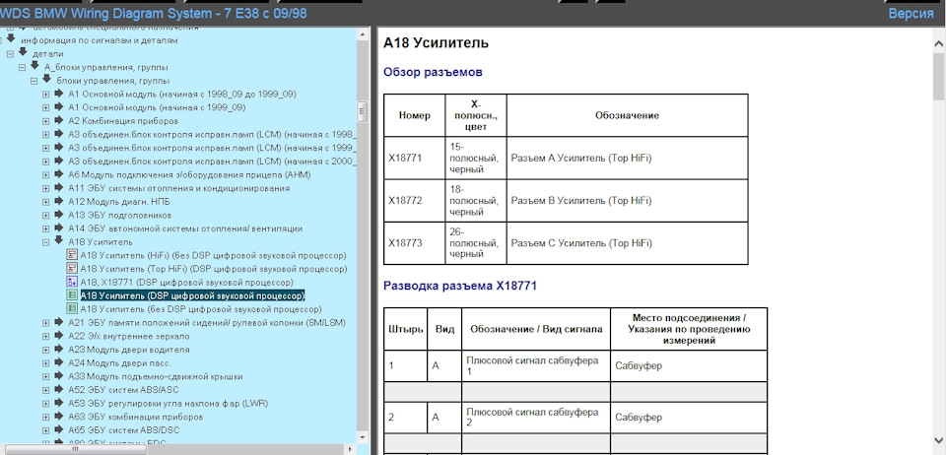
Task: Expand the A14 ЭБУ автономной системы отопления node
Action: click(x=46, y=229)
